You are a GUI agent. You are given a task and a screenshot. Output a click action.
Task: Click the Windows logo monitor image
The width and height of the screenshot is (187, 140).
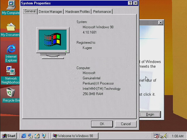pyautogui.click(x=53, y=43)
